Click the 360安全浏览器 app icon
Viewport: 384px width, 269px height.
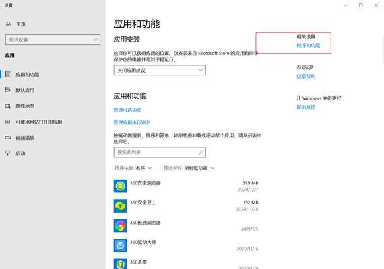click(x=120, y=186)
